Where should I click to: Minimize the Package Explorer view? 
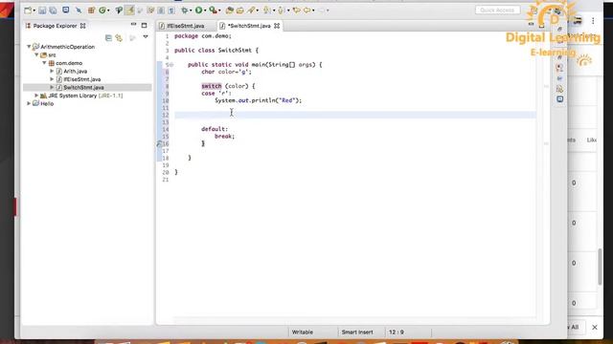pyautogui.click(x=134, y=25)
